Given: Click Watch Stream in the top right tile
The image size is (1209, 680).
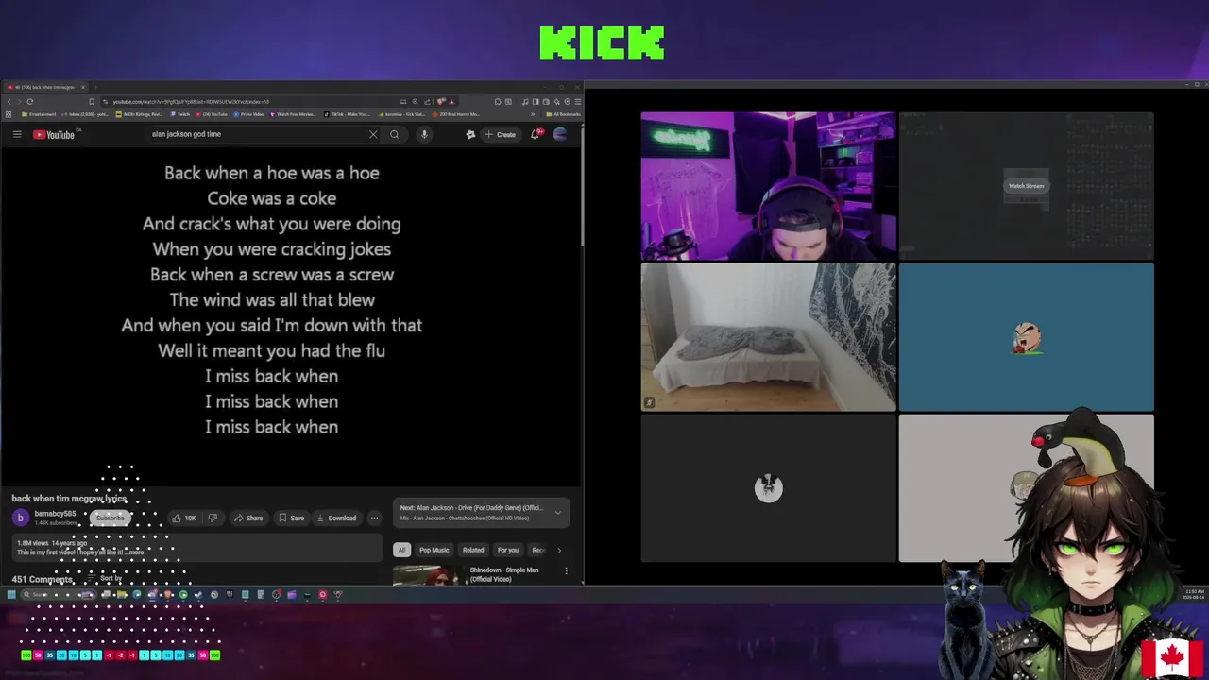Looking at the screenshot, I should click(x=1027, y=186).
